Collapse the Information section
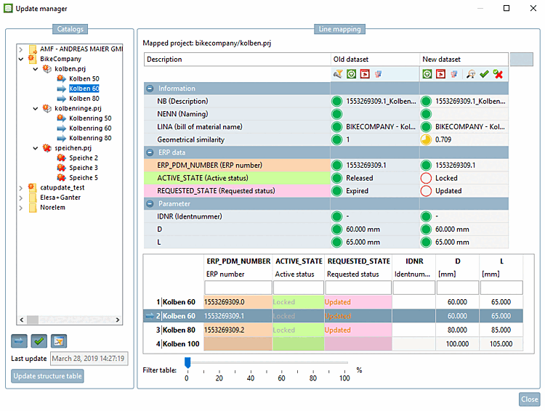545x411 pixels. [x=150, y=88]
